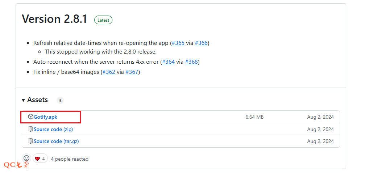Click the Assets count badge 3
Viewport: 373px width, 173px height.
[60, 100]
